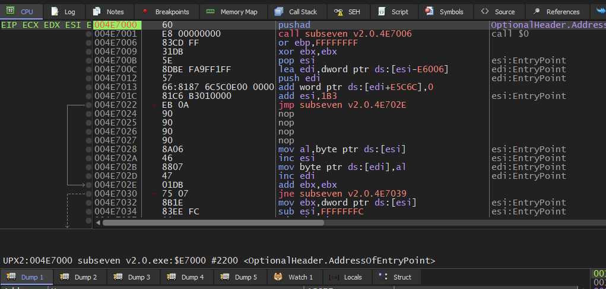Follow the jmp arrow marker at 004E7022

[x=156, y=105]
